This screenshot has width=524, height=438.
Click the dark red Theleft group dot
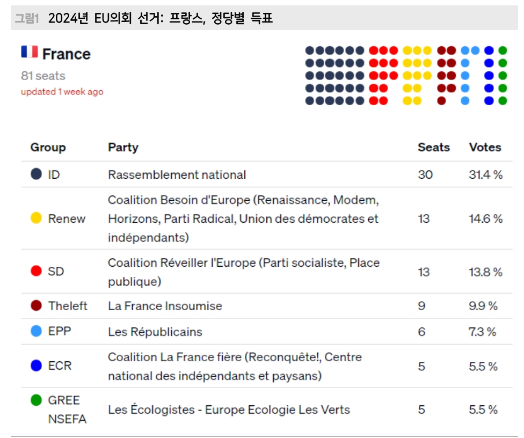(x=36, y=305)
